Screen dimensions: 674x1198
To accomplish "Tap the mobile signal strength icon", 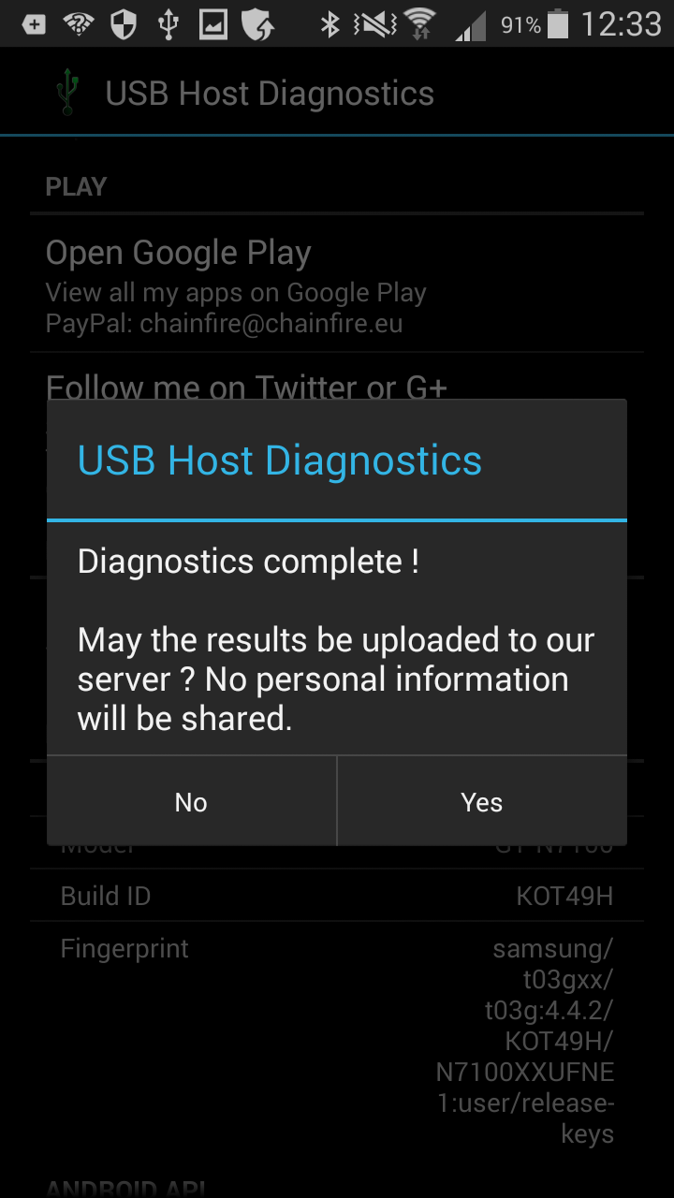I will click(471, 25).
